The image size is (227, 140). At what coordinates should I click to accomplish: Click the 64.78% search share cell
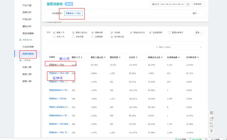(94, 65)
